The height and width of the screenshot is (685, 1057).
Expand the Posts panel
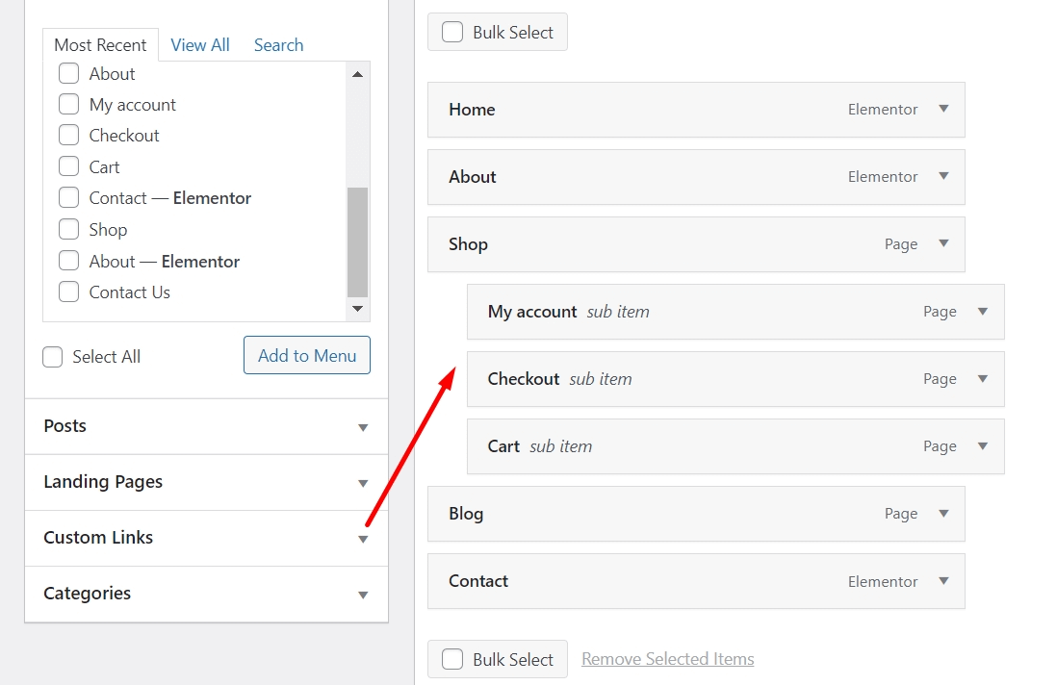(363, 426)
